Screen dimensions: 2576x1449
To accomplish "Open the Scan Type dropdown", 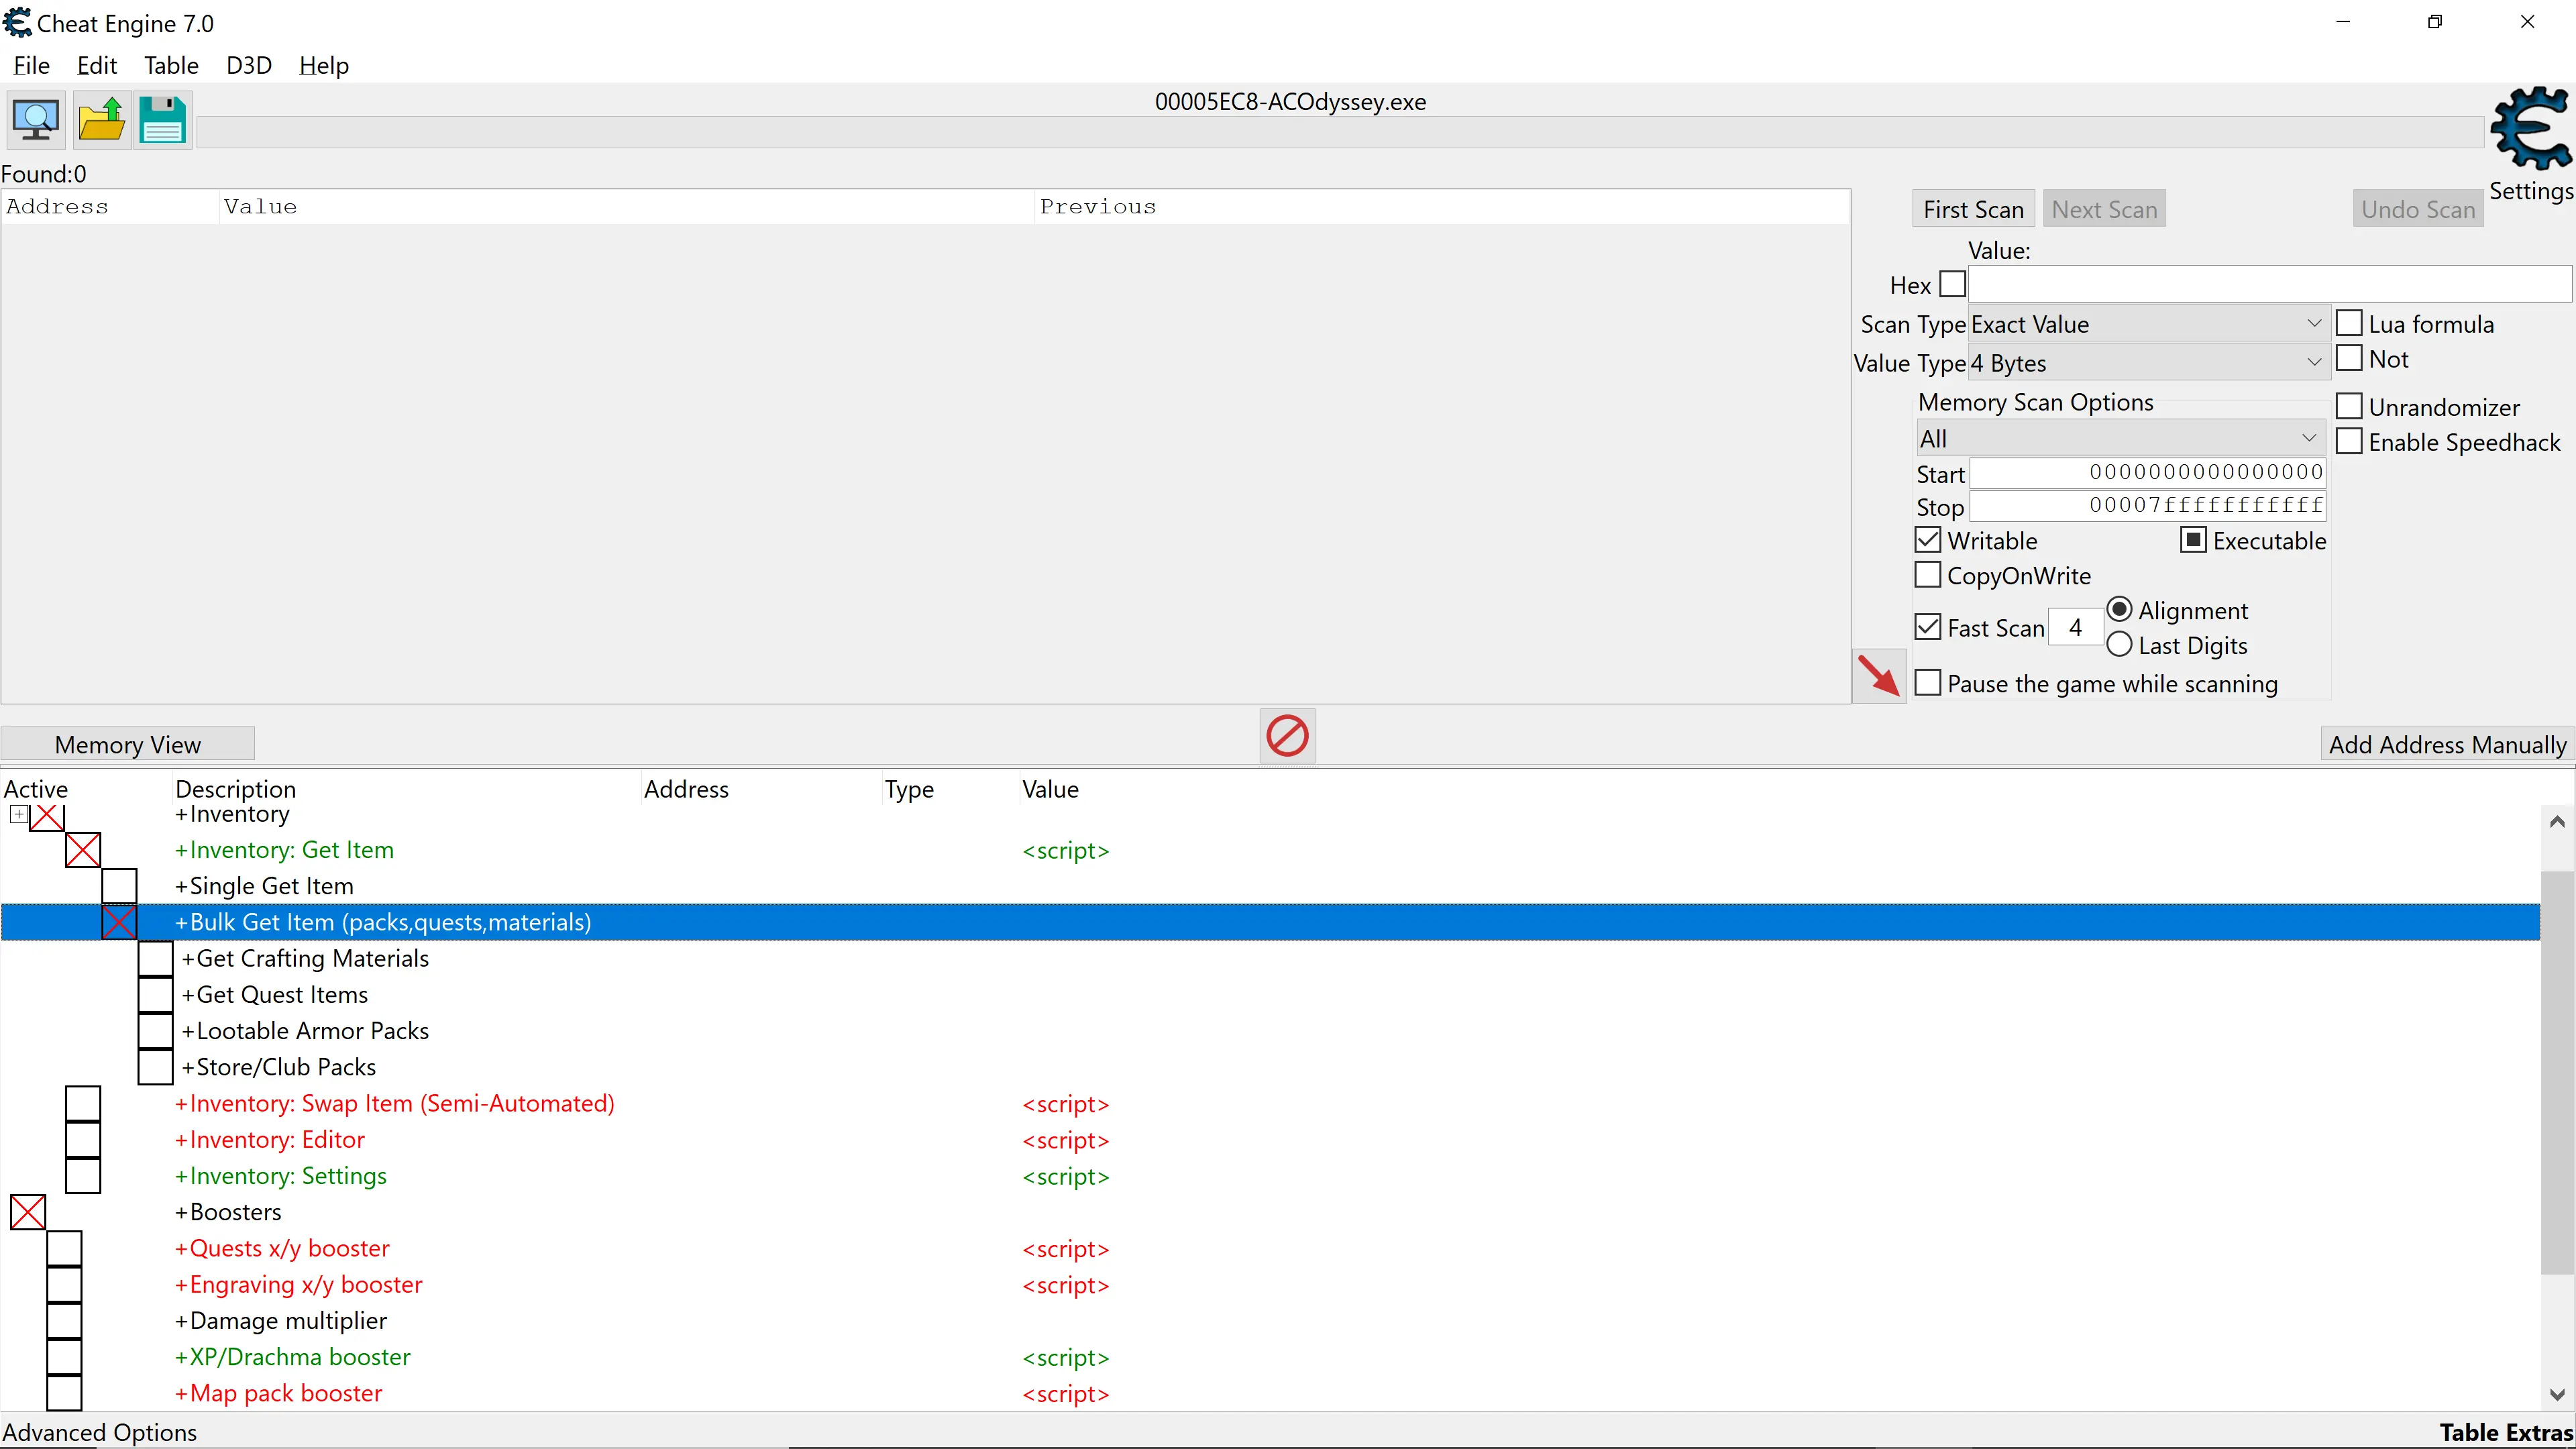I will (2312, 324).
